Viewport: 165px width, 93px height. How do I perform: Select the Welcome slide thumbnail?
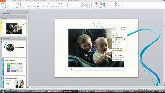pyautogui.click(x=14, y=49)
